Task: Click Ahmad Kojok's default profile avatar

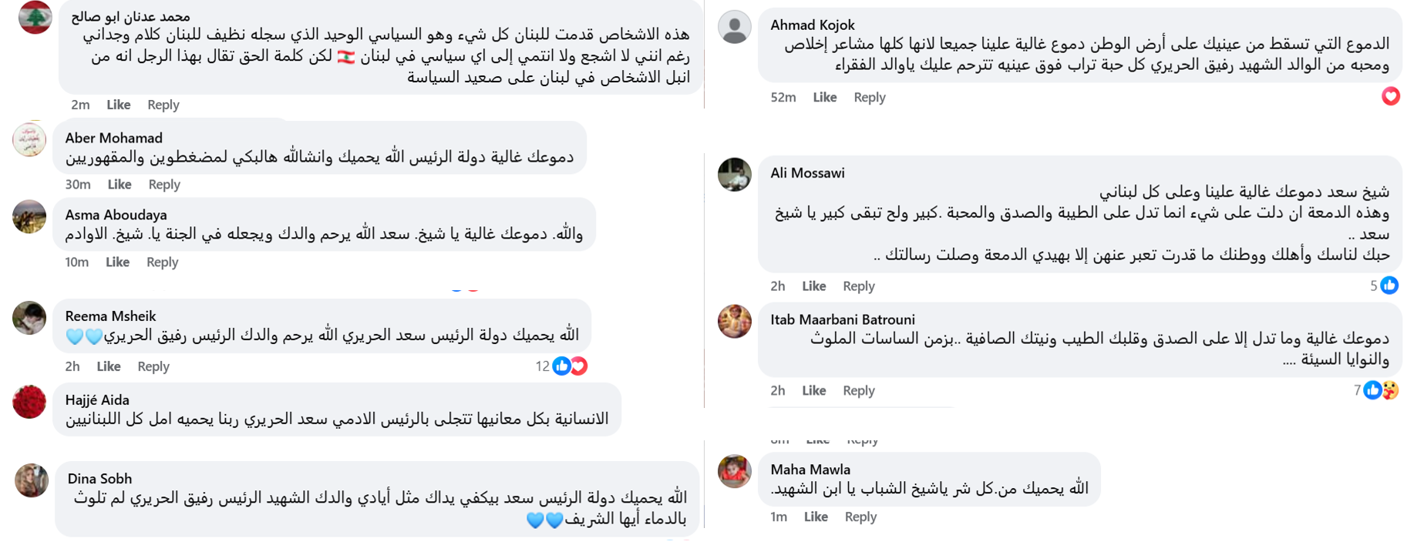Action: 734,28
